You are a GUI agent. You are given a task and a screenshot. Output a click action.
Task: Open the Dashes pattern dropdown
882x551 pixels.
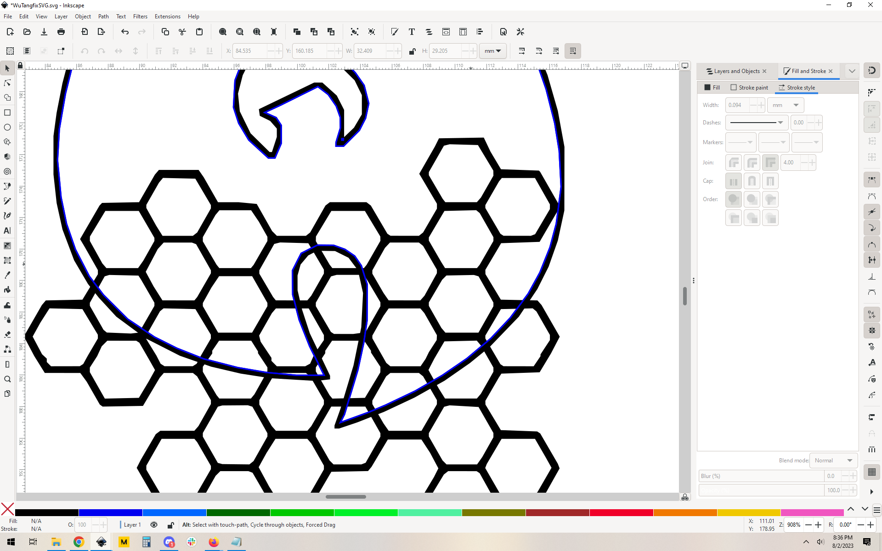756,123
